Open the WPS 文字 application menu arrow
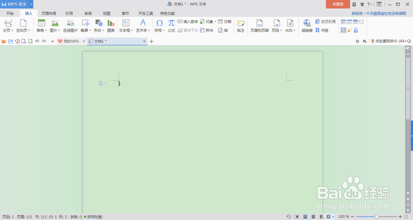413x220 pixels. tap(31, 4)
